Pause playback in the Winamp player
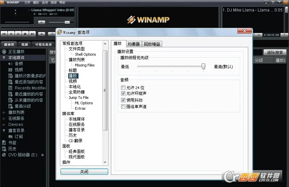 pyautogui.click(x=18, y=34)
